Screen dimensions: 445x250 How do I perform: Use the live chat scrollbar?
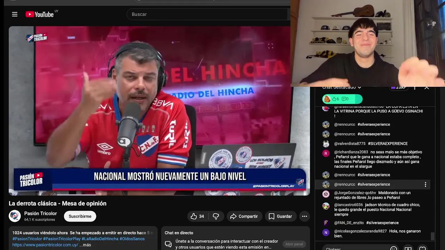pos(432,236)
